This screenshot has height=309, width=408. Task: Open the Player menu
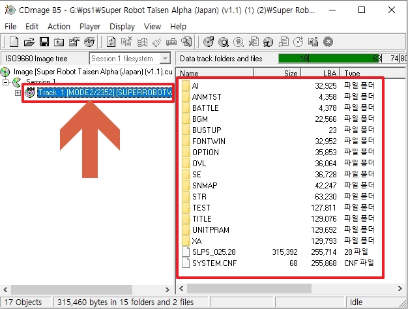point(90,27)
